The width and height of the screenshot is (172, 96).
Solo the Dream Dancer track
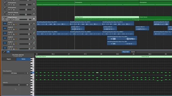click(x=11, y=19)
